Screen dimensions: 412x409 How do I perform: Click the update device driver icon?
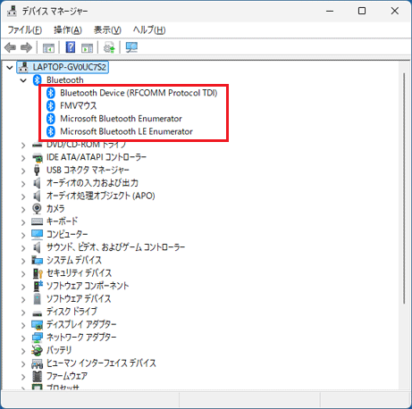(x=109, y=47)
